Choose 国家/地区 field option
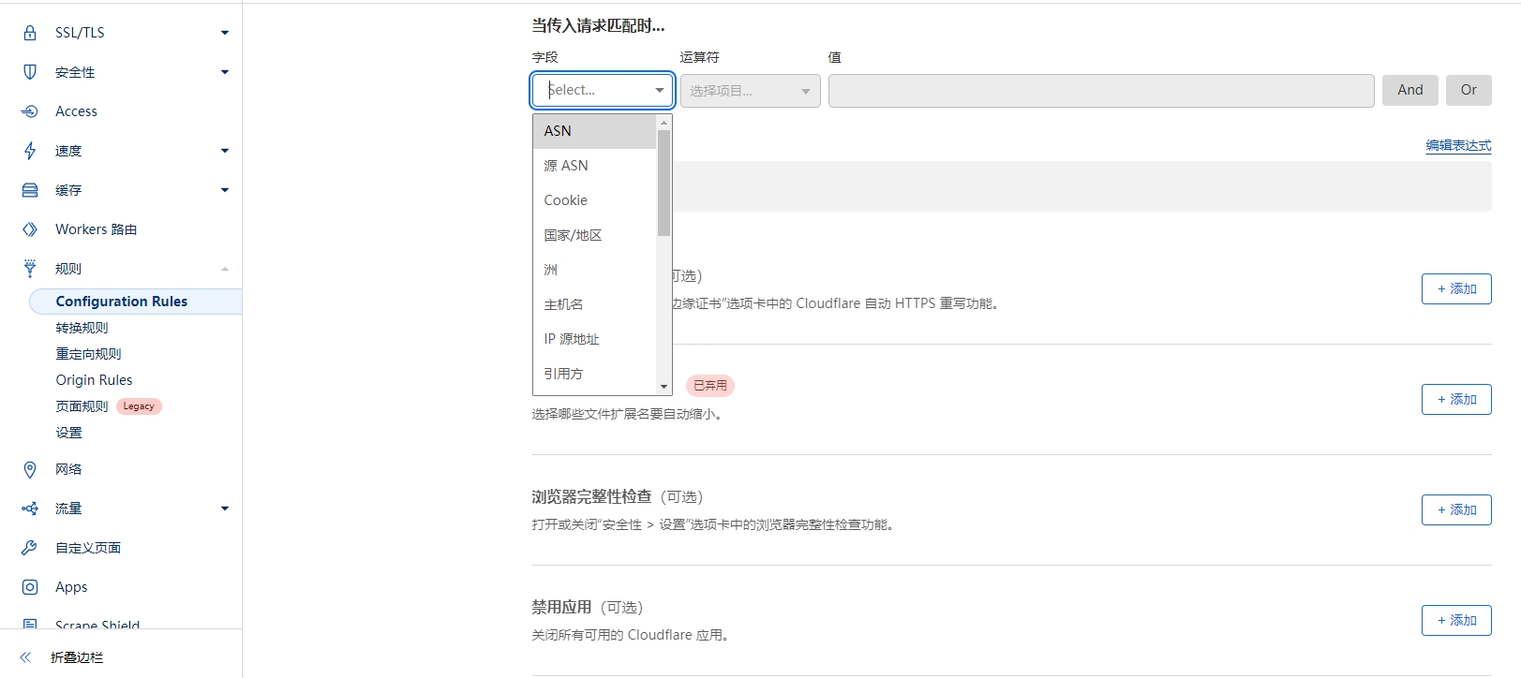Screen dimensions: 1521x678 pos(594,235)
